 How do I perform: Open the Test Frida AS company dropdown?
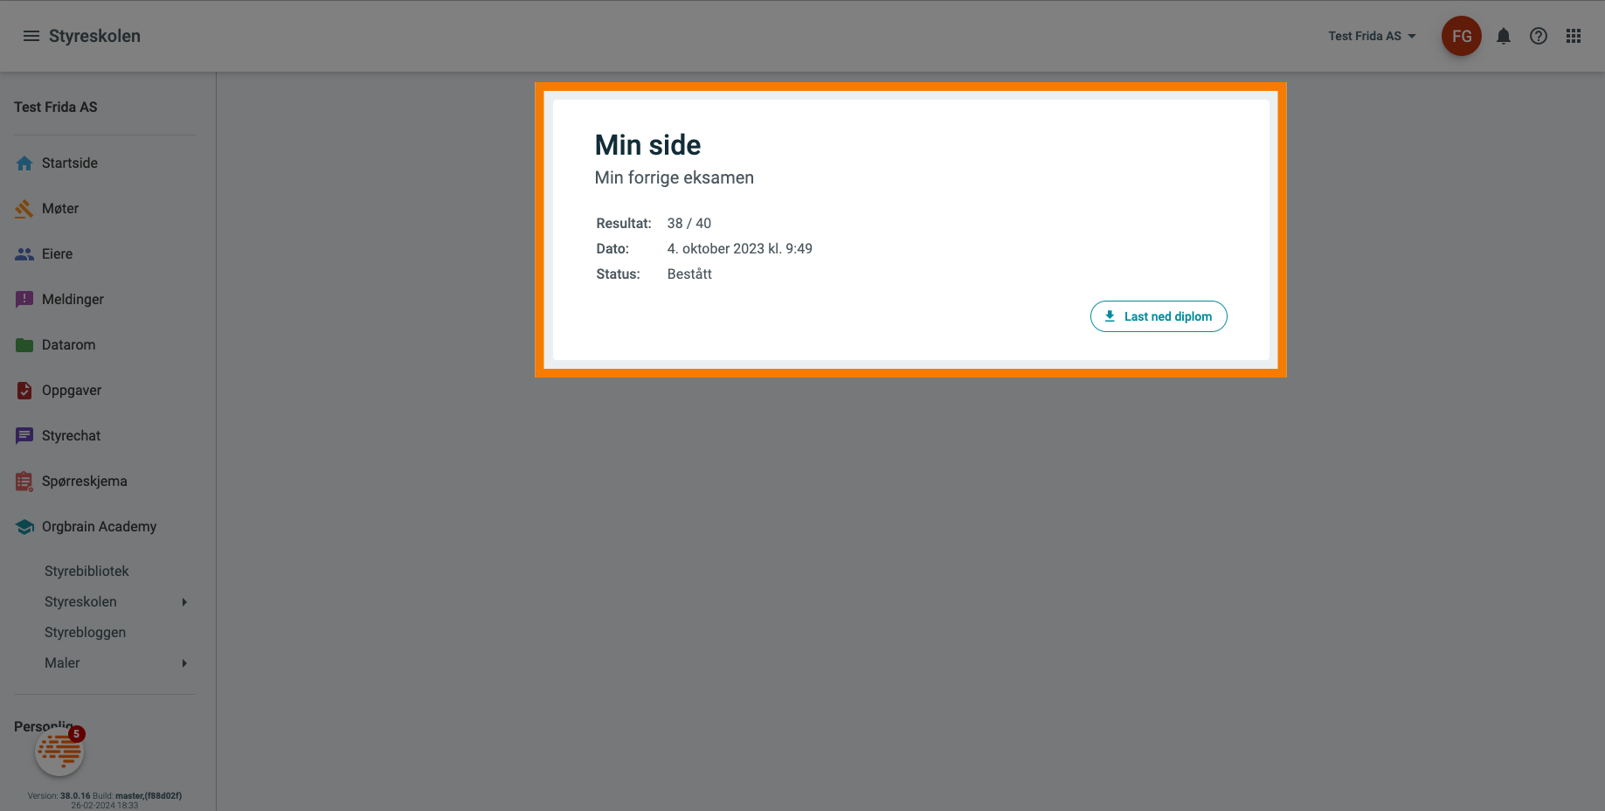tap(1372, 36)
